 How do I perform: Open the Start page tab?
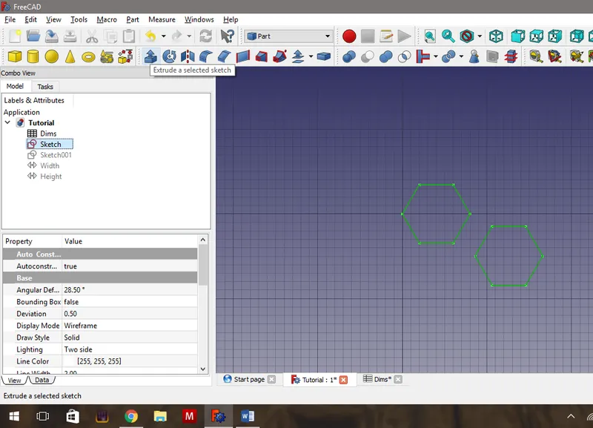coord(249,379)
